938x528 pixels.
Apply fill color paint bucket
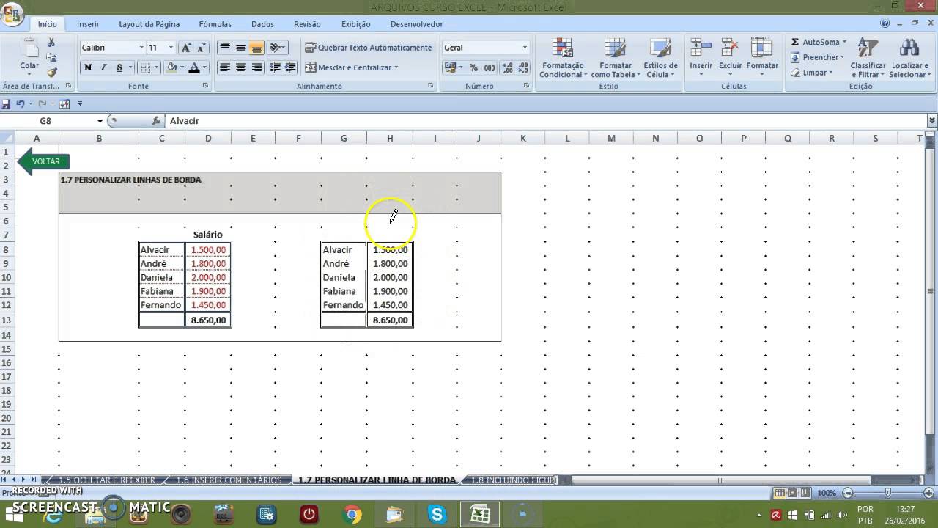pyautogui.click(x=171, y=67)
